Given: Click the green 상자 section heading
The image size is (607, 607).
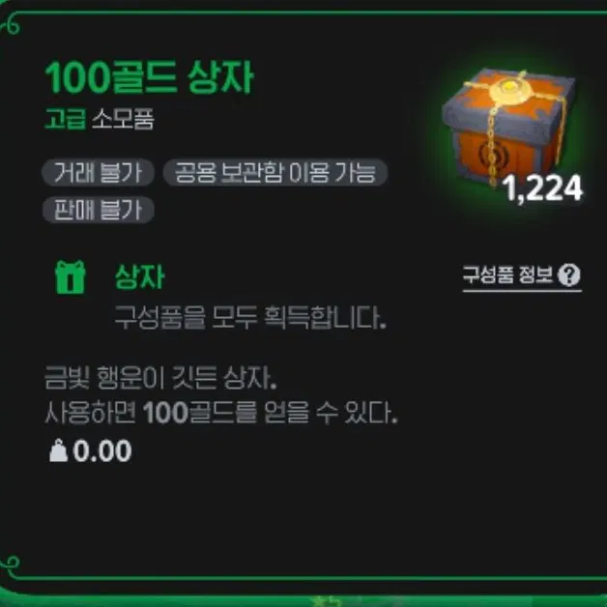Looking at the screenshot, I should click(139, 277).
